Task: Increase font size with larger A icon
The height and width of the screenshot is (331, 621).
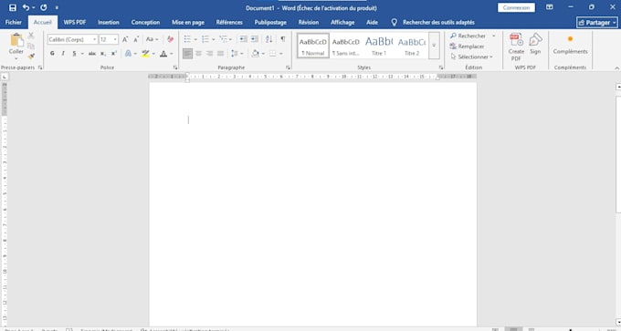Action: click(125, 39)
